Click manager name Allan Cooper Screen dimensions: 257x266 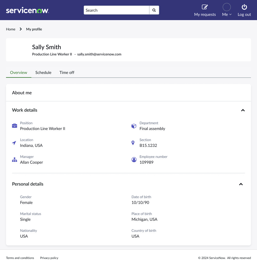pos(31,162)
